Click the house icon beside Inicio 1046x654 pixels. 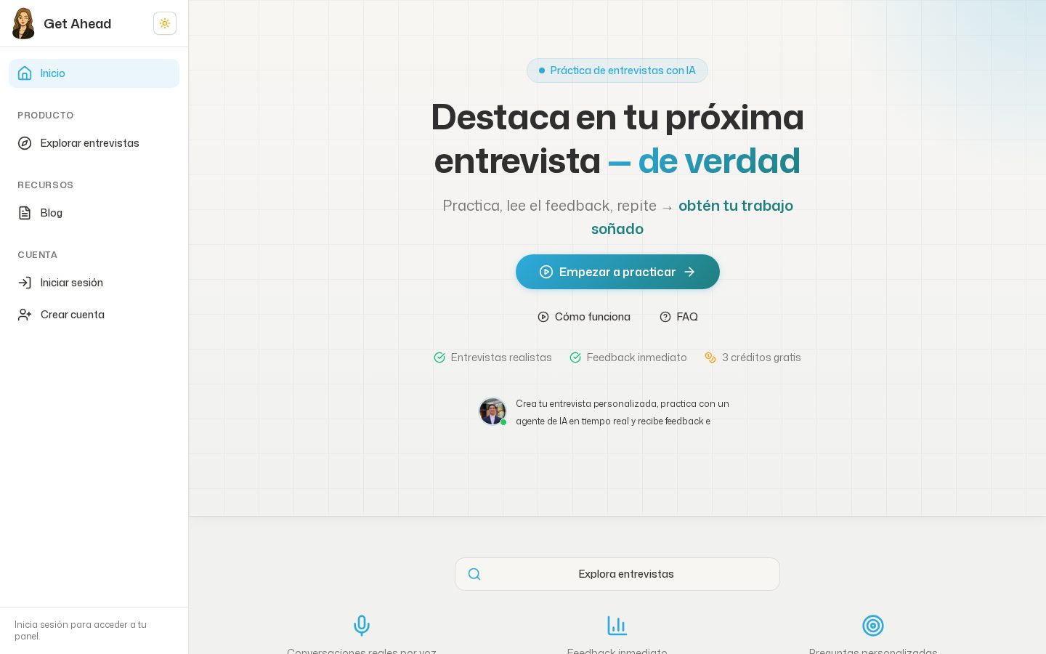click(25, 73)
